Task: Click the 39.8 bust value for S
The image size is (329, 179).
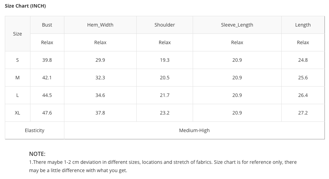Action: [x=47, y=60]
